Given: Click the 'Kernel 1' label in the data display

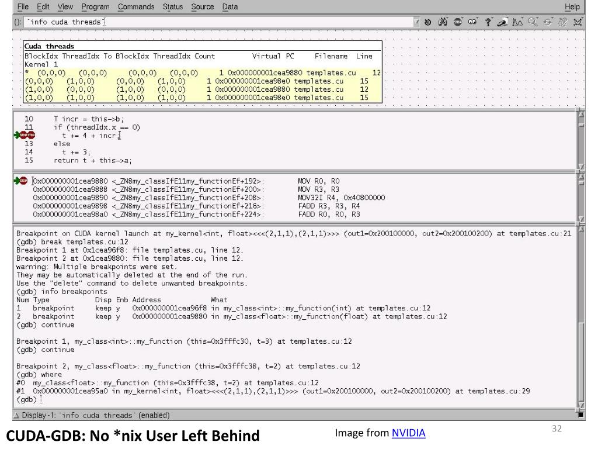Looking at the screenshot, I should click(x=41, y=64).
